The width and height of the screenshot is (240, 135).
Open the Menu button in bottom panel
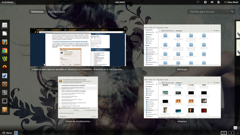point(7,133)
